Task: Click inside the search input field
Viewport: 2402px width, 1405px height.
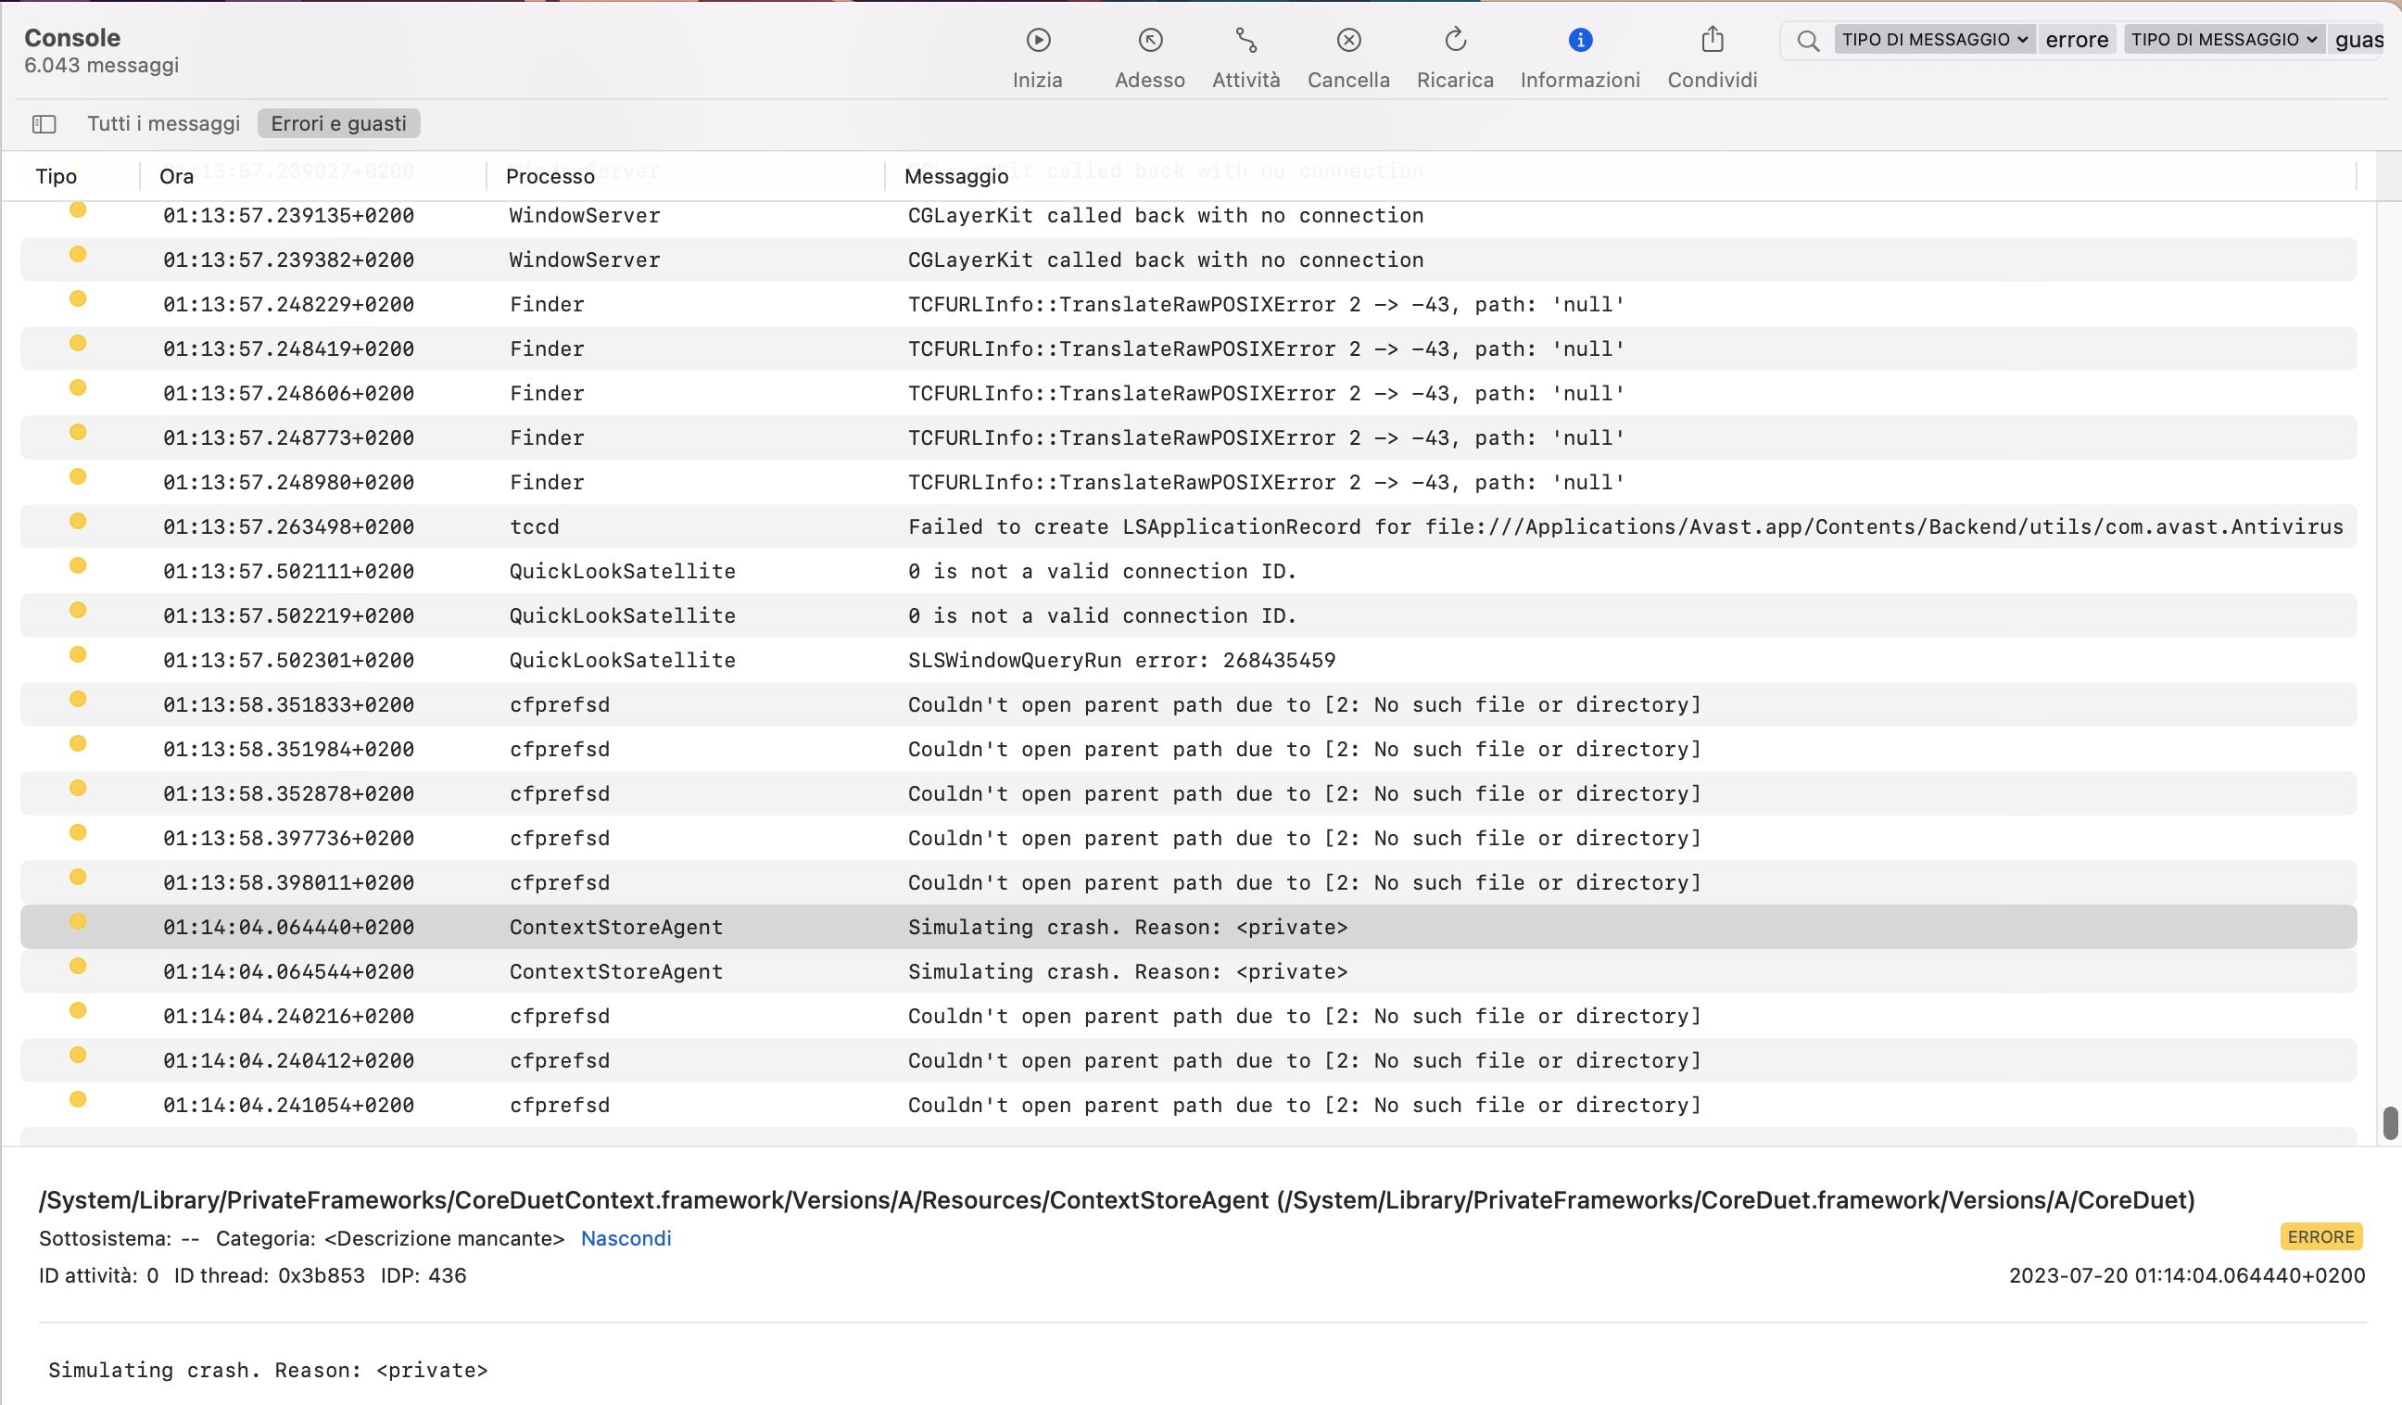Action: coord(2078,39)
